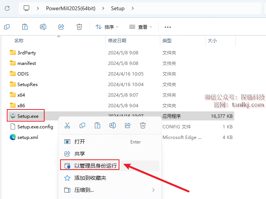Click the This PC monitor icon in breadcrumb

click(26, 8)
